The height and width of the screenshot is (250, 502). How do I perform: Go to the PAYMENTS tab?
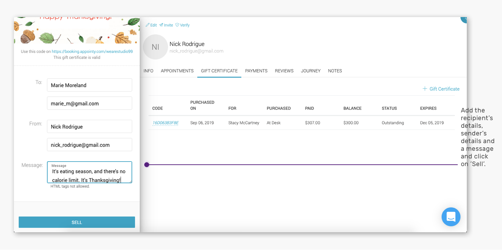pyautogui.click(x=256, y=71)
